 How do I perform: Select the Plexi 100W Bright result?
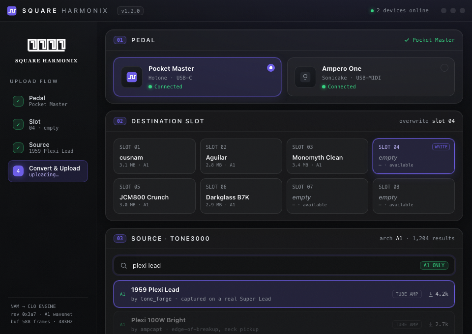pos(284,323)
